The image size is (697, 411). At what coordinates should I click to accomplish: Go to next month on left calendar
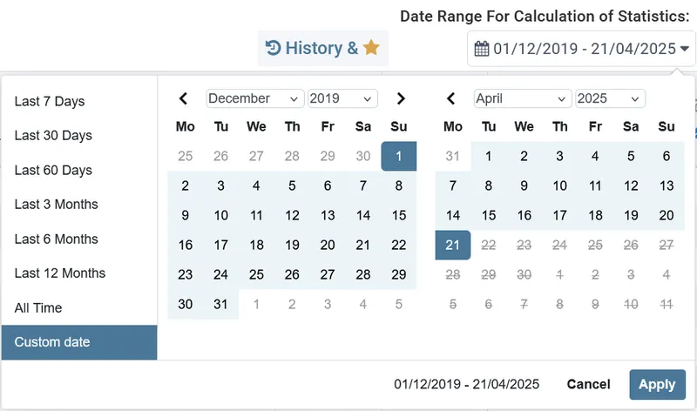point(400,98)
